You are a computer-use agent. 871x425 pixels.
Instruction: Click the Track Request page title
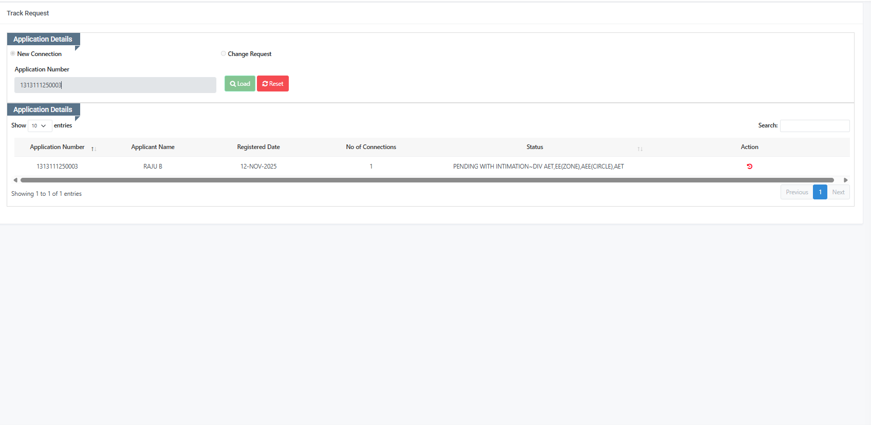click(x=28, y=13)
